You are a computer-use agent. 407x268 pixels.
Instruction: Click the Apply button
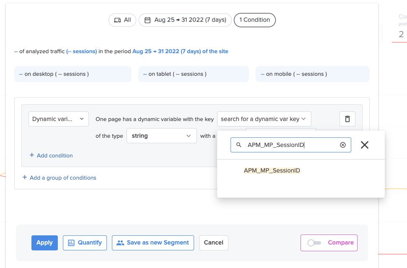point(45,243)
